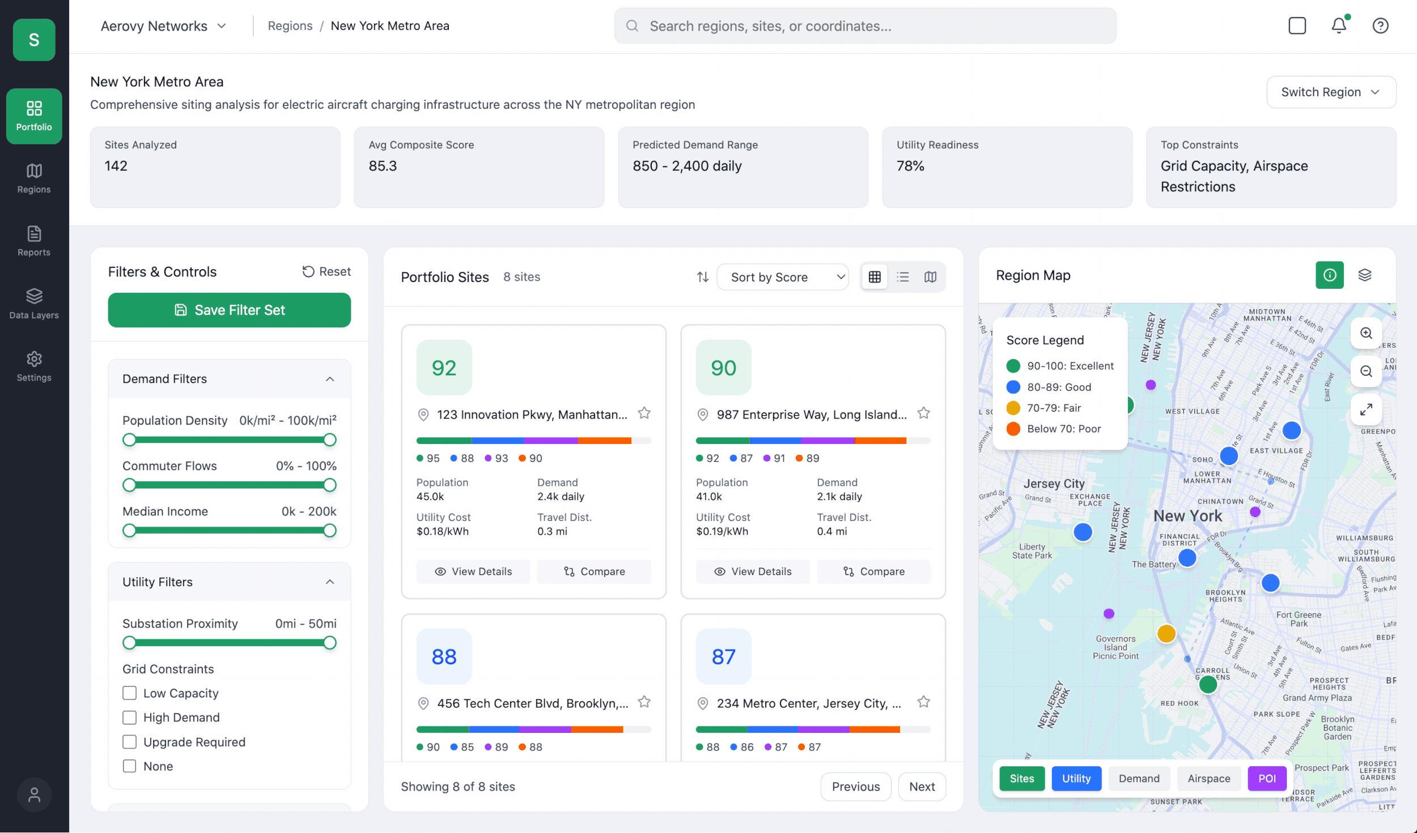Open the Switch Region dropdown
Screen dimensions: 1417x833
pos(1330,92)
